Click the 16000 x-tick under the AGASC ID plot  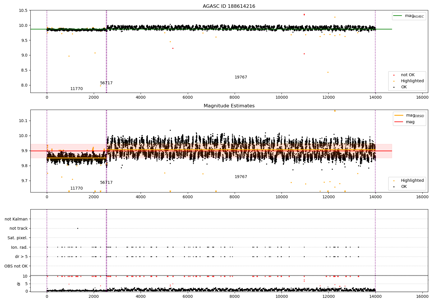click(422, 98)
